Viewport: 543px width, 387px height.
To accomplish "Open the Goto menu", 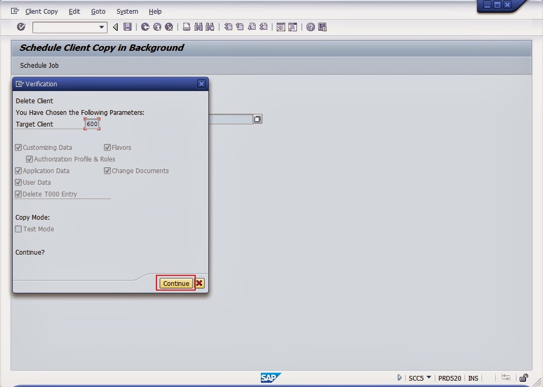I will [98, 11].
